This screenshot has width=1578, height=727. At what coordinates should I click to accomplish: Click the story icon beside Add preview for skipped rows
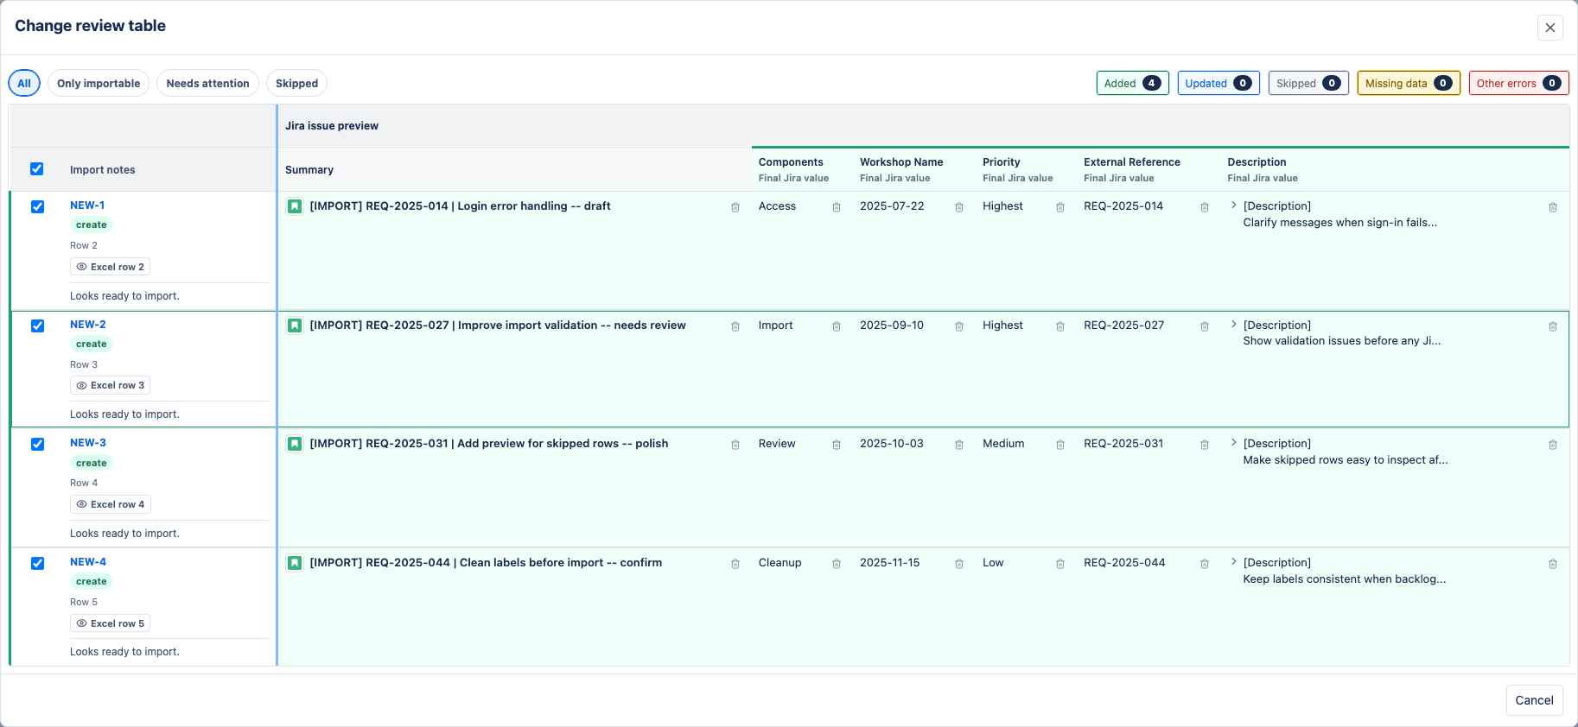(x=295, y=444)
